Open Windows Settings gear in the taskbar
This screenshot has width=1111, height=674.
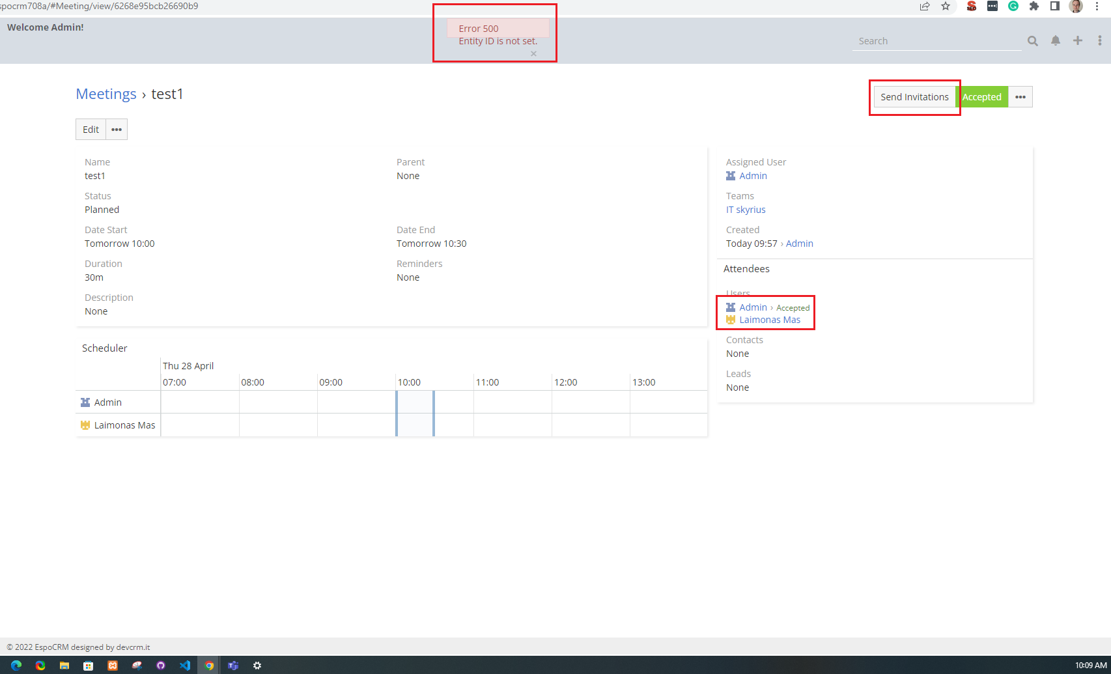tap(257, 665)
